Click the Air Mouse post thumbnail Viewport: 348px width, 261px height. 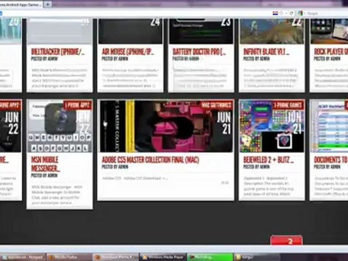click(x=130, y=31)
